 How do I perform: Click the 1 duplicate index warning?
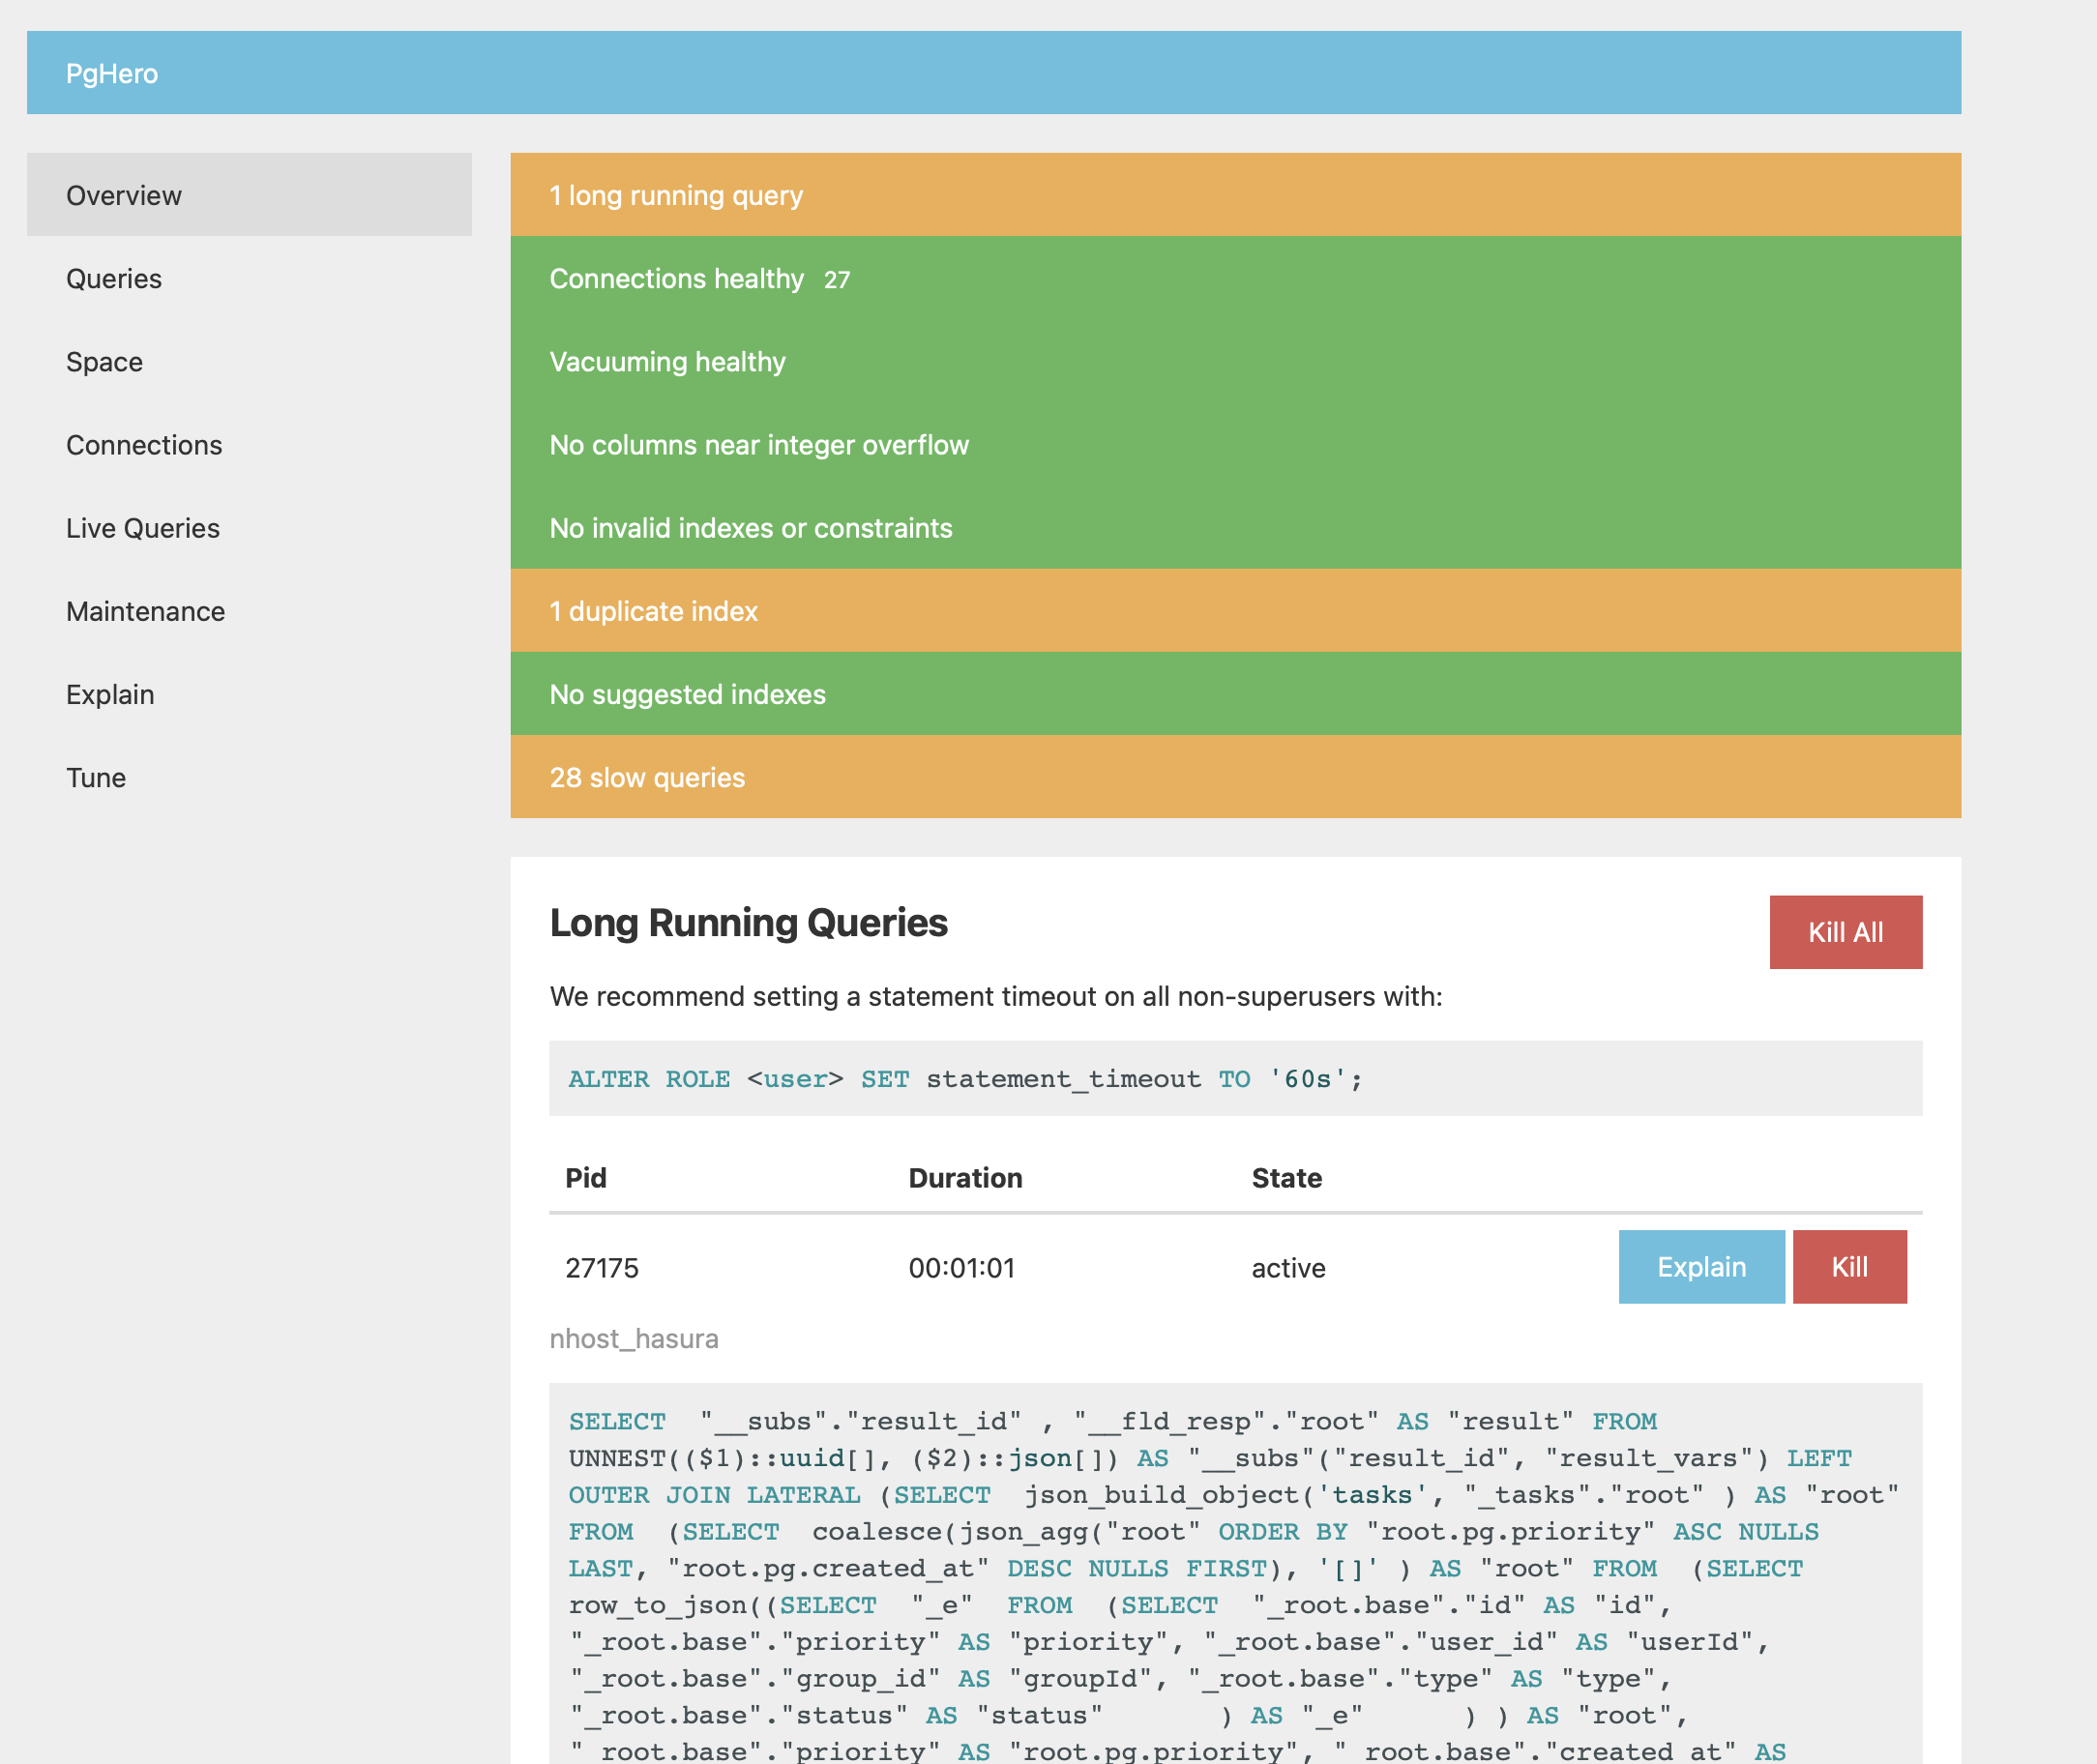pos(653,611)
